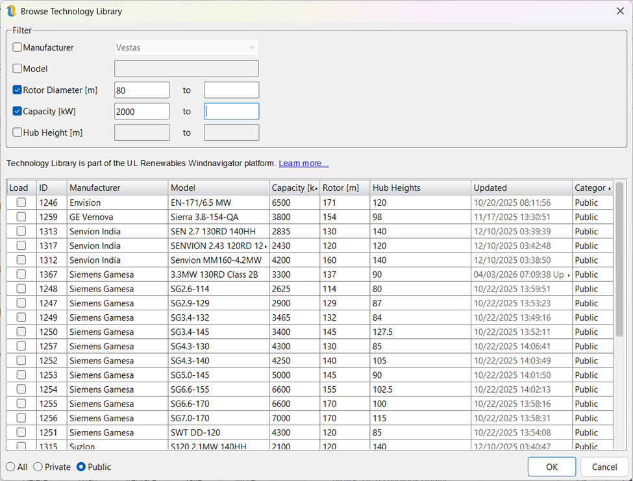
Task: Sort table by Manufacturer column header
Action: tap(117, 188)
